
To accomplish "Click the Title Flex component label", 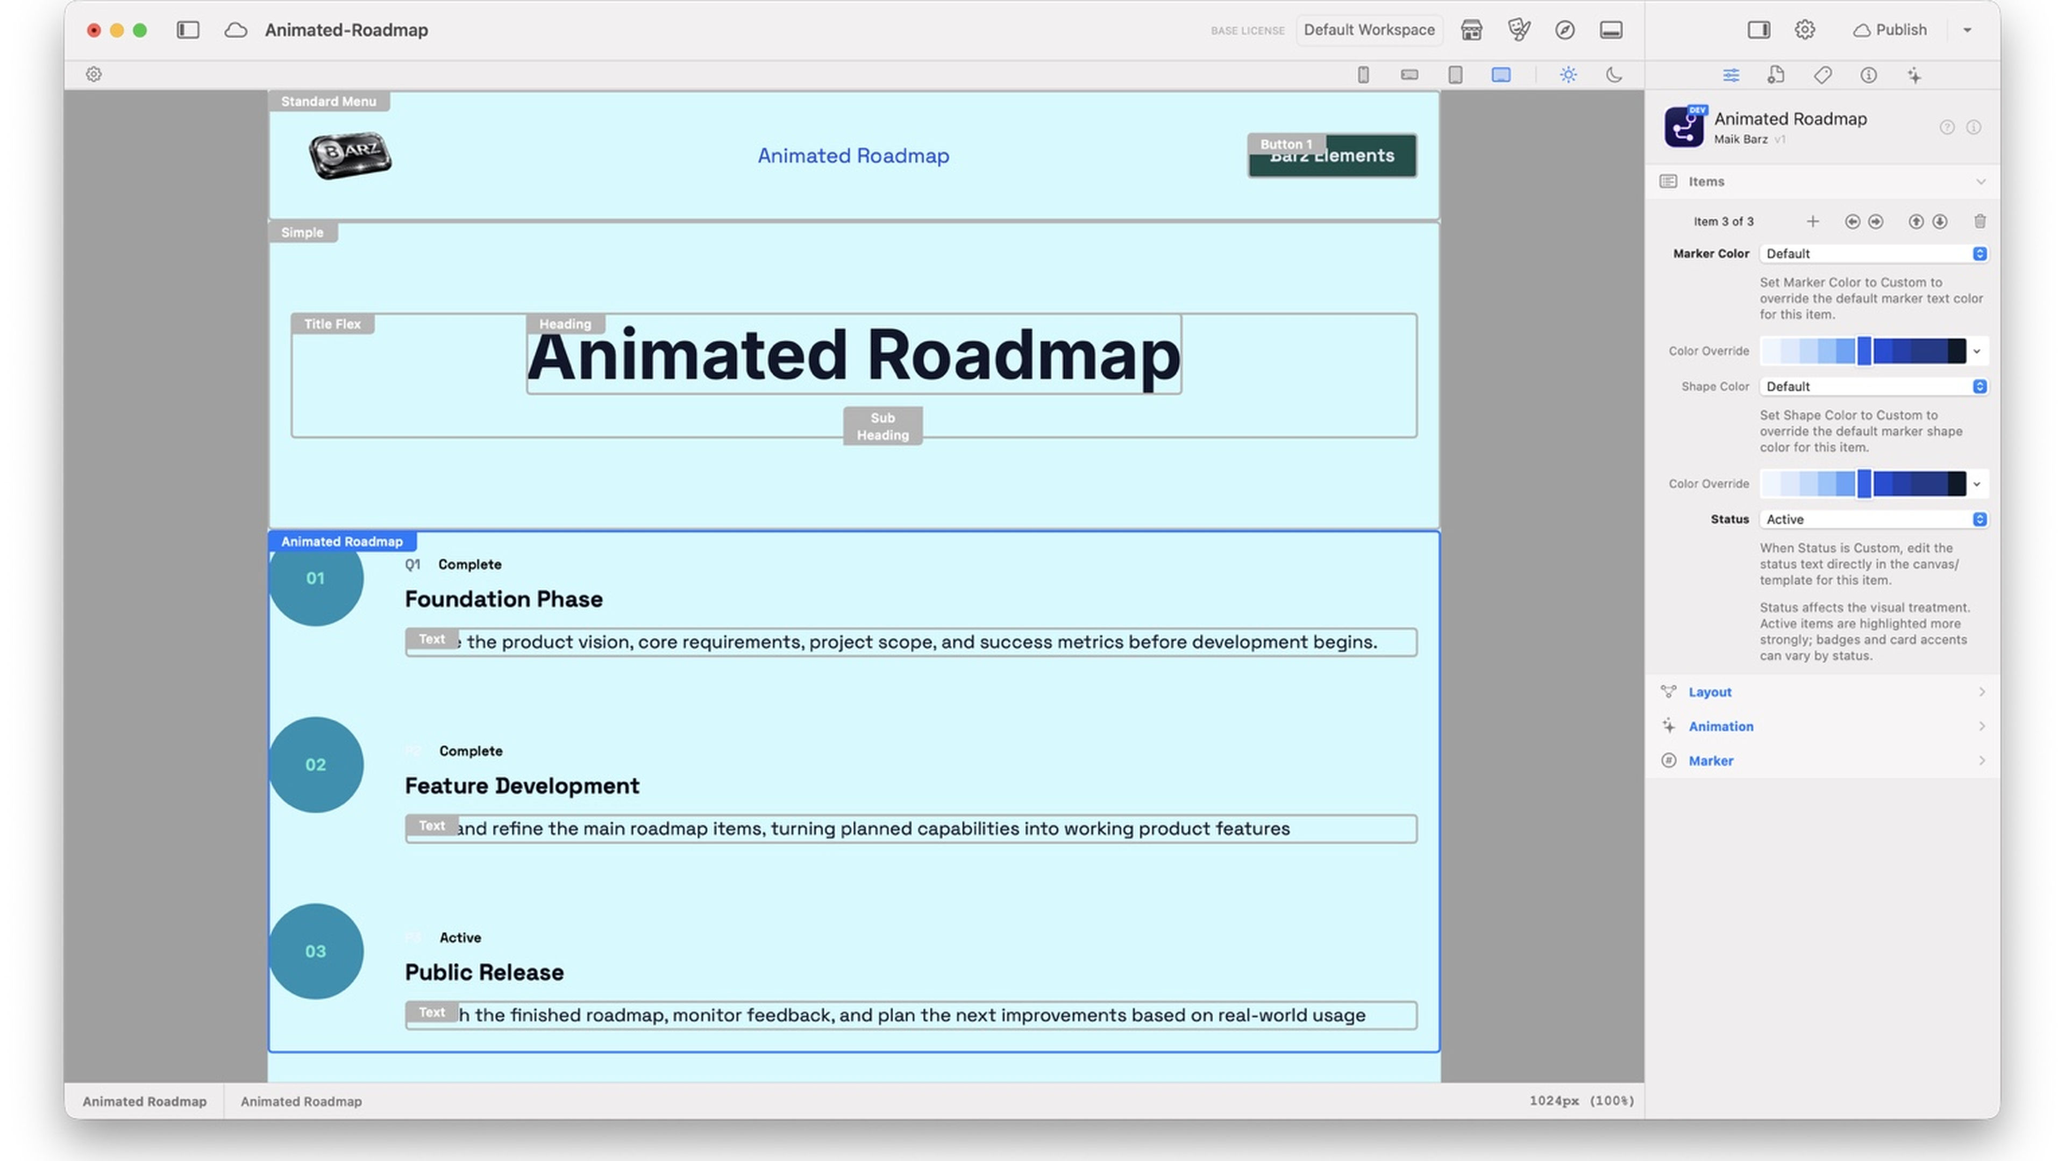I will click(x=333, y=324).
